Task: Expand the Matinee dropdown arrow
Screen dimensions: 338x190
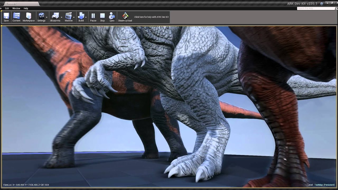Action: [x=74, y=17]
